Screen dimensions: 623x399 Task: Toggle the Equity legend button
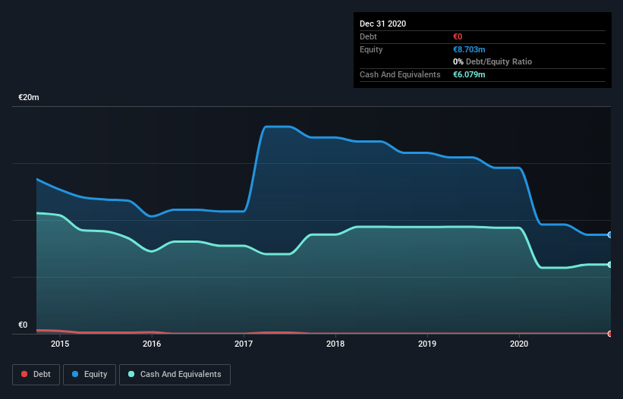pos(90,375)
